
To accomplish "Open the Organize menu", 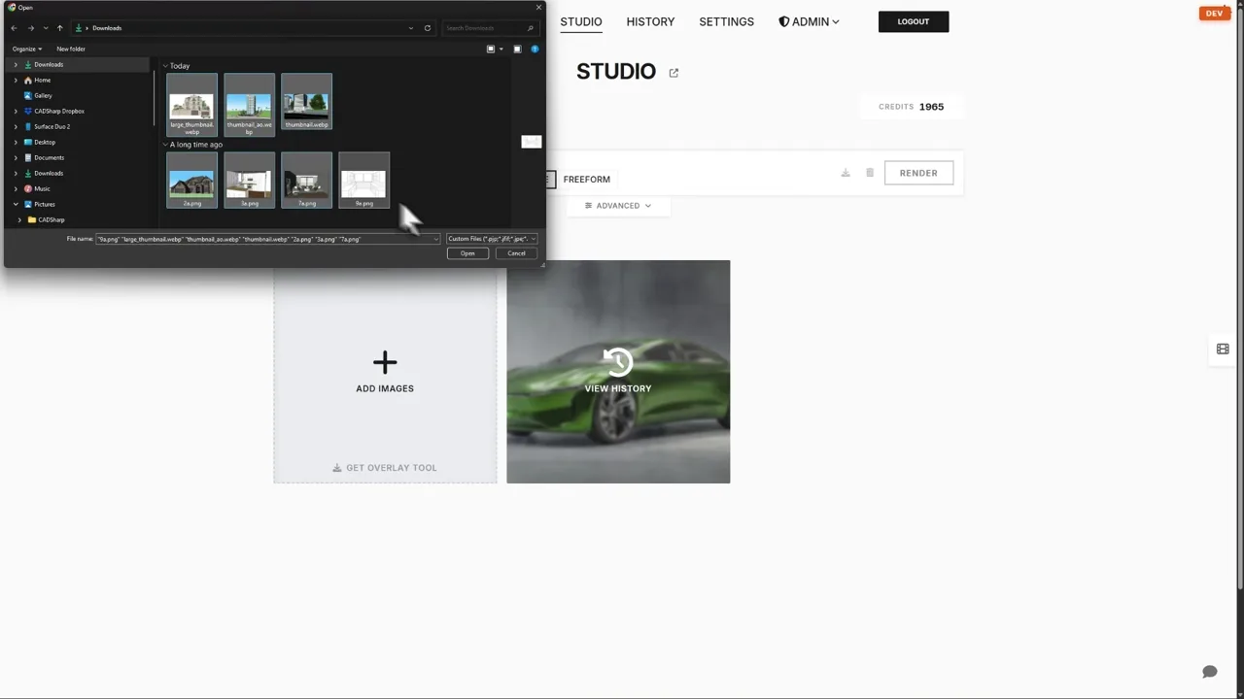I will [x=27, y=49].
